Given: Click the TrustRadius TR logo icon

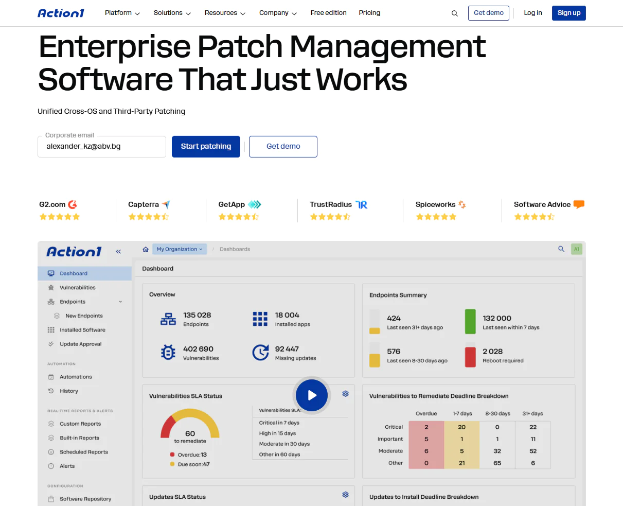Looking at the screenshot, I should click(361, 204).
